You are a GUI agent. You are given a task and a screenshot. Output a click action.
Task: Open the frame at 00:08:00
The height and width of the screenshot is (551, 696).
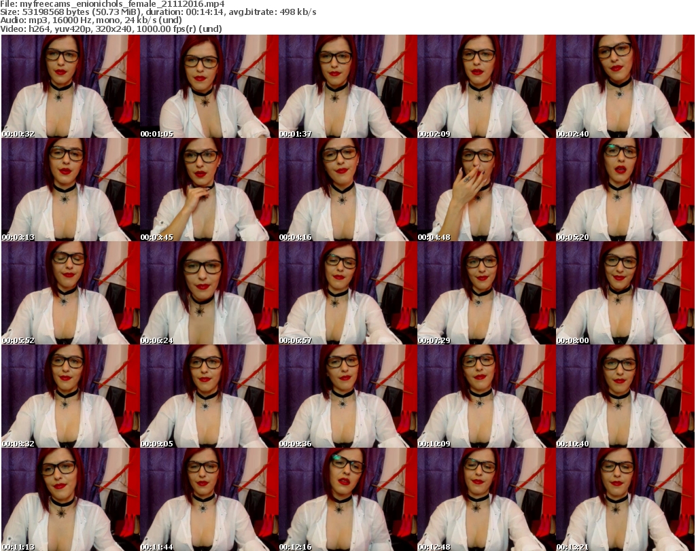[x=625, y=294]
